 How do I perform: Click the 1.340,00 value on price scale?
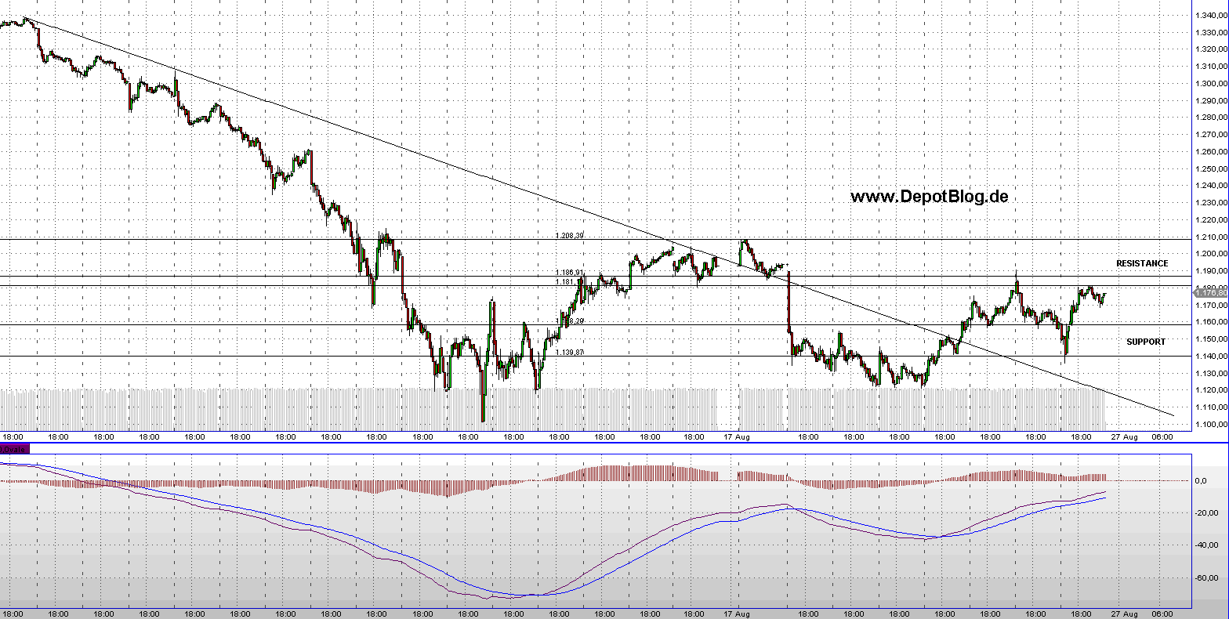click(1211, 16)
